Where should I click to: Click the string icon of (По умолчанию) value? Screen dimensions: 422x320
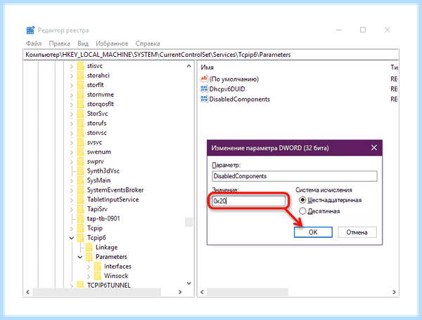coord(204,79)
